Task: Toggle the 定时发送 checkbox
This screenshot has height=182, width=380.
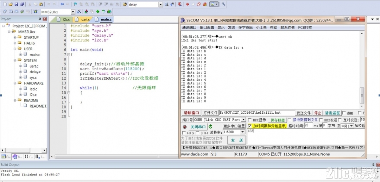Action: tap(340, 120)
